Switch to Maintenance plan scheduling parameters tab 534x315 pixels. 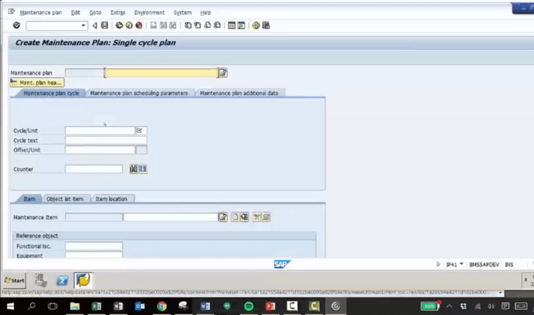pos(139,93)
